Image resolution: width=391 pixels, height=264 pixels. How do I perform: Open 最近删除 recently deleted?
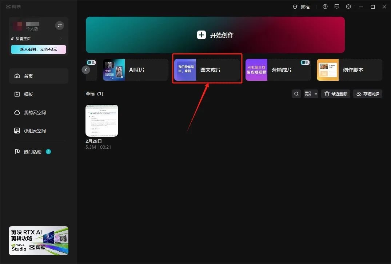[336, 94]
